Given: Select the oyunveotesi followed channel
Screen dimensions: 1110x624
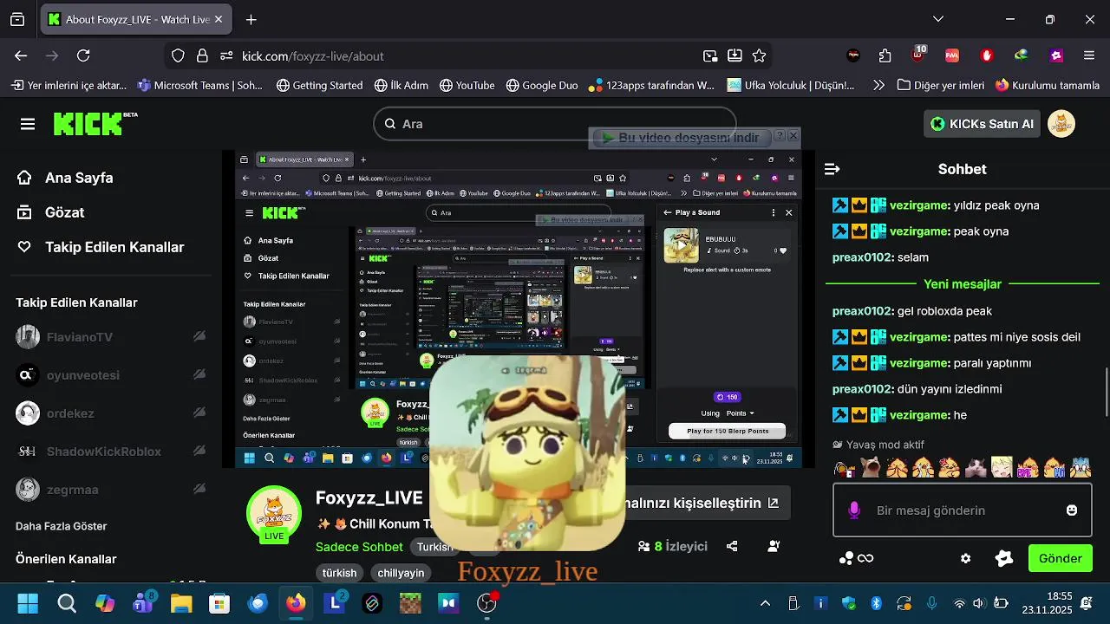Looking at the screenshot, I should 111,375.
